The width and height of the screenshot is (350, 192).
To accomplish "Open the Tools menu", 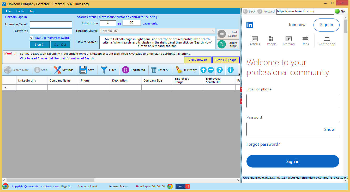I will 20,11.
